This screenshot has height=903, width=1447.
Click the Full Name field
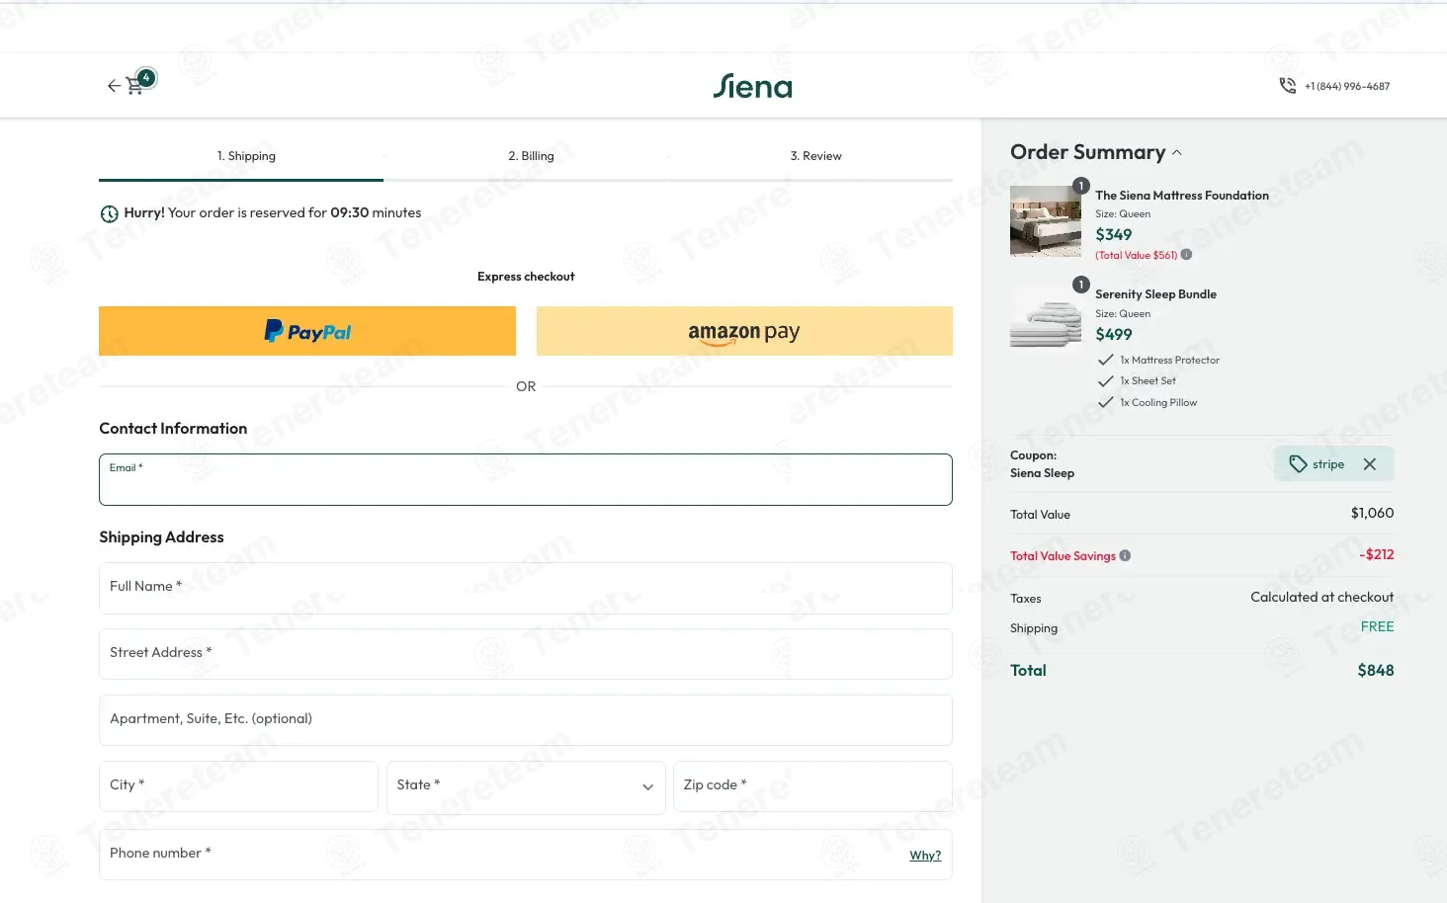(x=526, y=589)
